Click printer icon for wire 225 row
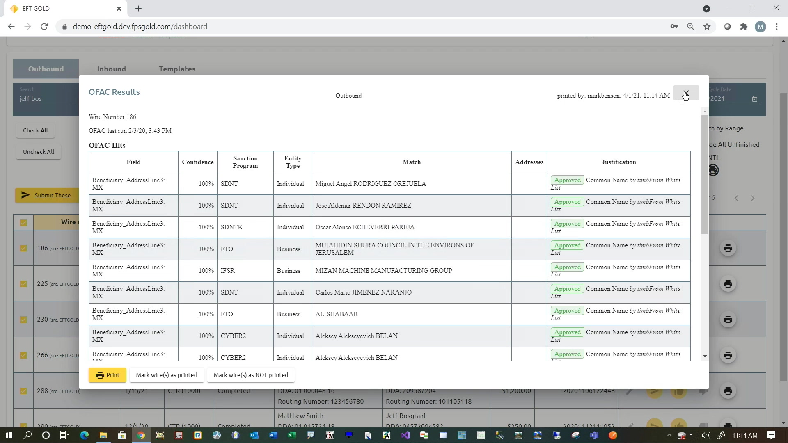 728,284
